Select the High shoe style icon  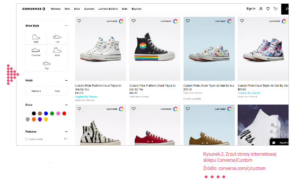coord(36,37)
